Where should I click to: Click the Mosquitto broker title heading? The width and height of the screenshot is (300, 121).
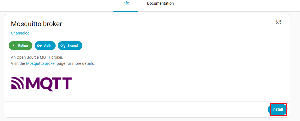coord(36,24)
